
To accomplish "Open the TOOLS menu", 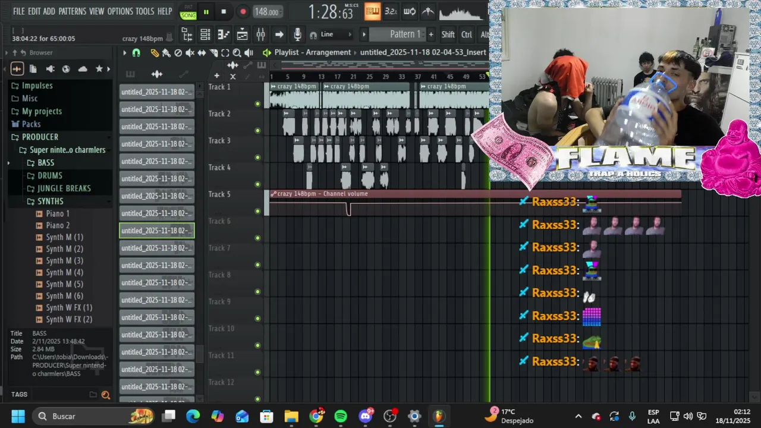I will point(144,11).
